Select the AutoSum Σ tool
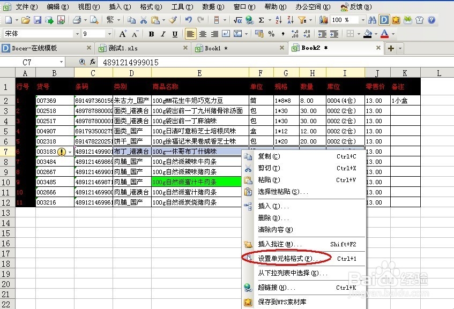Screen dimensions: 454x309 coord(261,19)
